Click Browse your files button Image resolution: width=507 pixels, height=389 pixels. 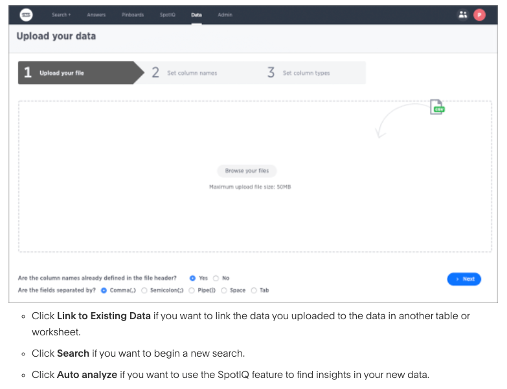tap(247, 171)
